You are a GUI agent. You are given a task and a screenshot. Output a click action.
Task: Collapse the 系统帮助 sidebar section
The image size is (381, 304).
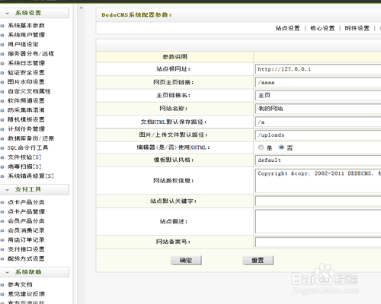7,272
